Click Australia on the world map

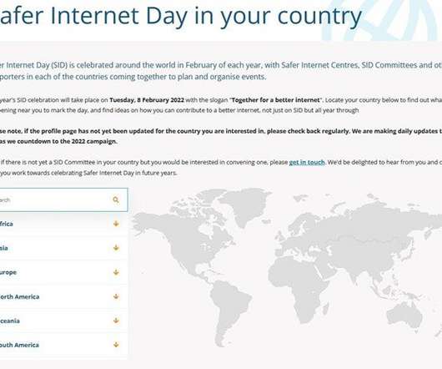tap(404, 316)
